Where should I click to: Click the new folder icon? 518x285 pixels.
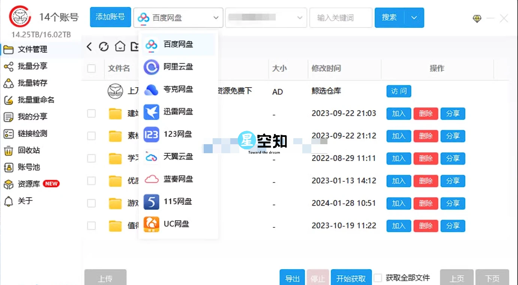pyautogui.click(x=135, y=46)
